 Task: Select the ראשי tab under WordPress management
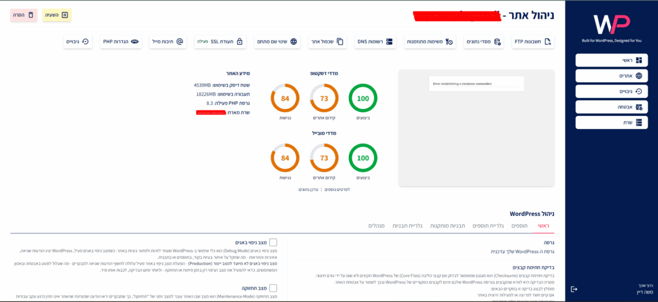544,226
